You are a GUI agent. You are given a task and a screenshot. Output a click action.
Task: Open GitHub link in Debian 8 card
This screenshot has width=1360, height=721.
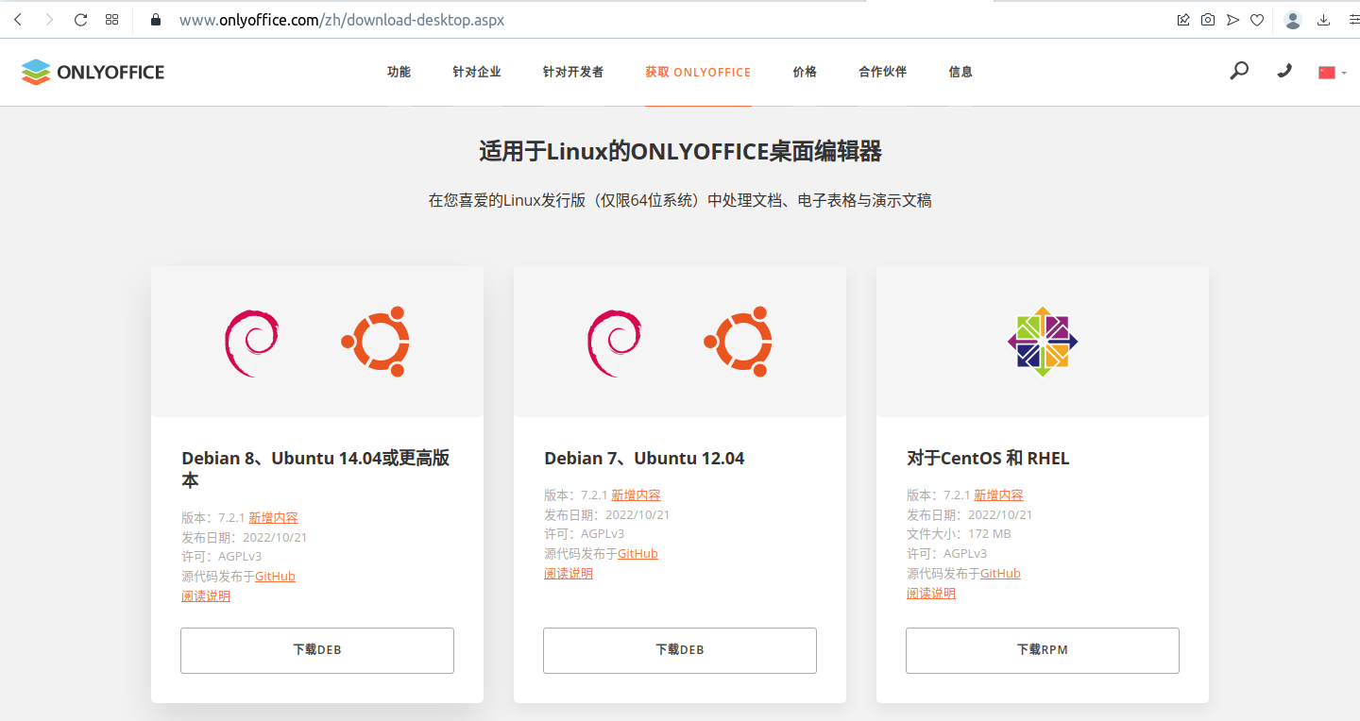(x=275, y=576)
